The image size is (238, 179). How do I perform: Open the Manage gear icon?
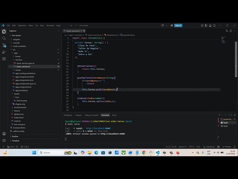(x=4, y=140)
